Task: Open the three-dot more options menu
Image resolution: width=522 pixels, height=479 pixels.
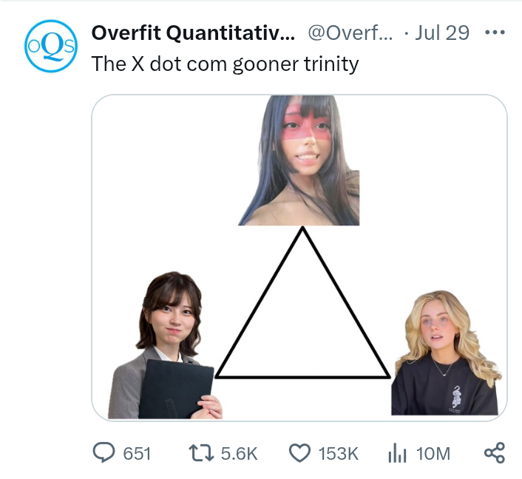Action: [x=494, y=33]
